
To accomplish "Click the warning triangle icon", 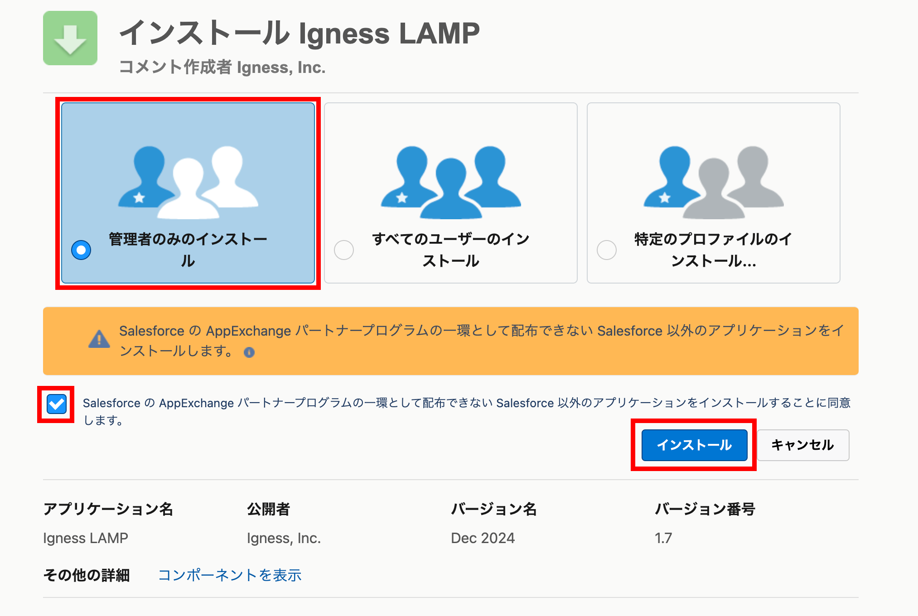I will (x=99, y=339).
